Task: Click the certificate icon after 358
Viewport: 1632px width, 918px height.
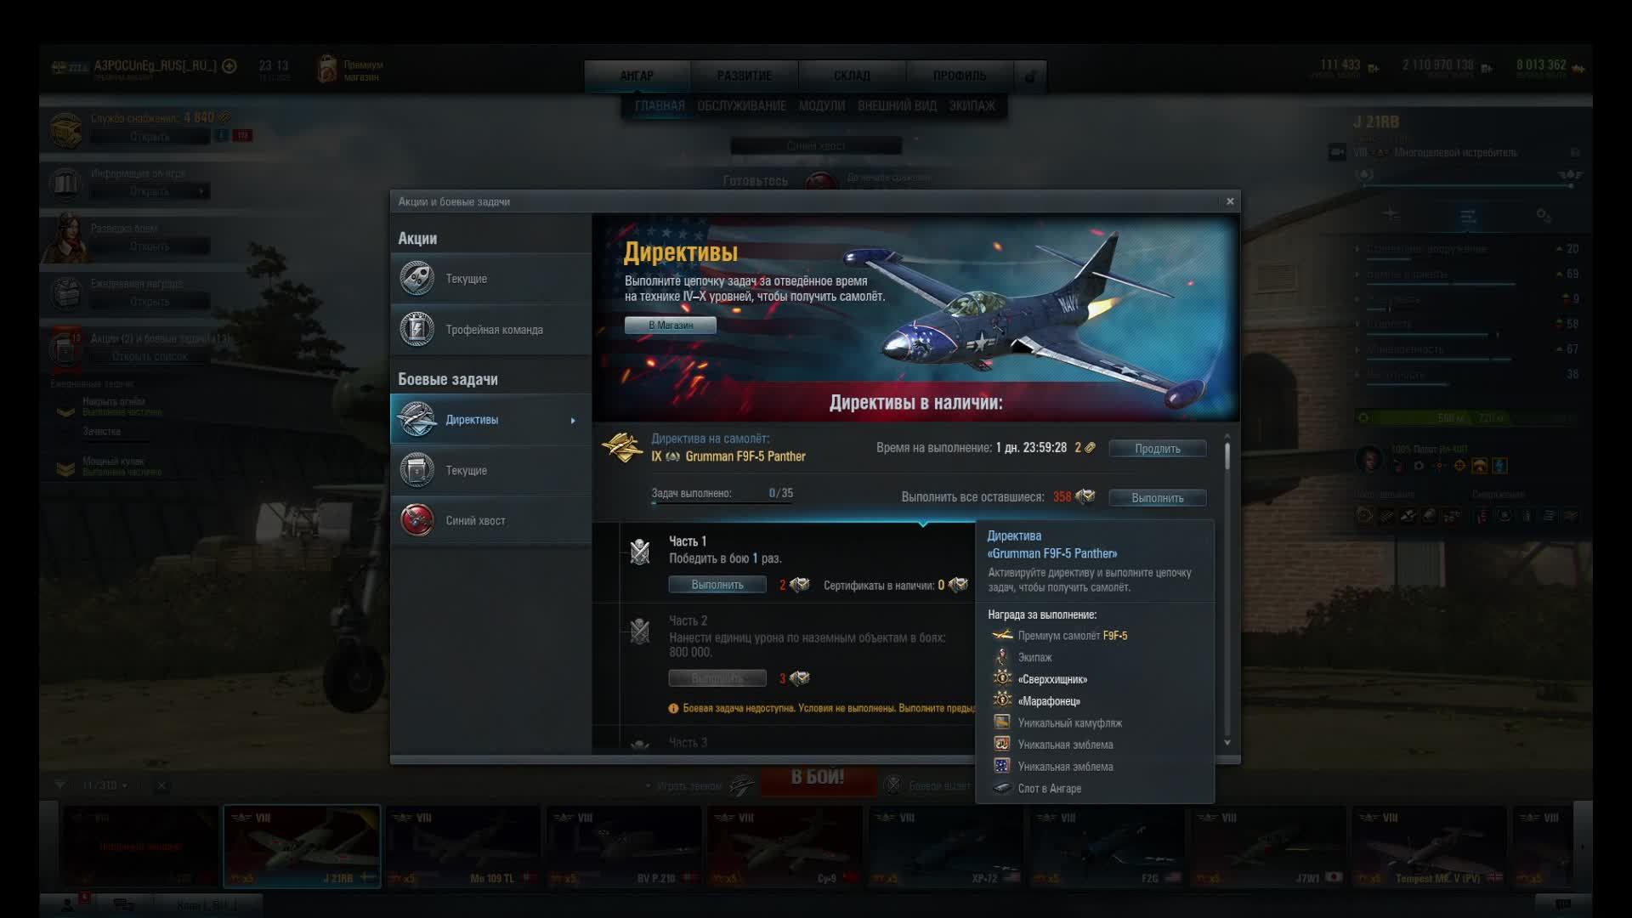Action: (x=1085, y=497)
